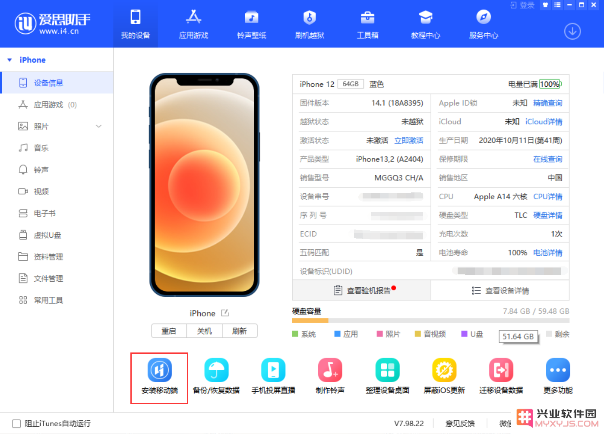Open 硬盘详情 link
604x434 pixels.
(x=547, y=215)
